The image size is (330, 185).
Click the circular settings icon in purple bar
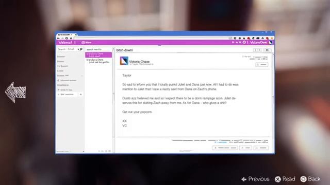point(244,42)
